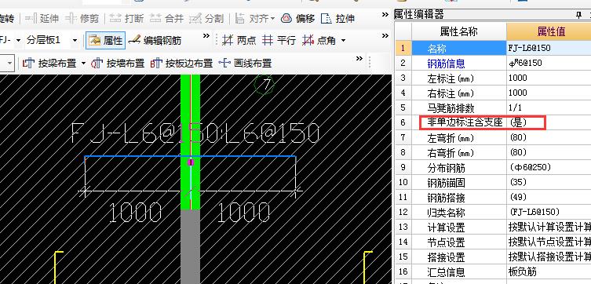
Task: Pin the 属性编辑器 panel
Action: tap(578, 15)
